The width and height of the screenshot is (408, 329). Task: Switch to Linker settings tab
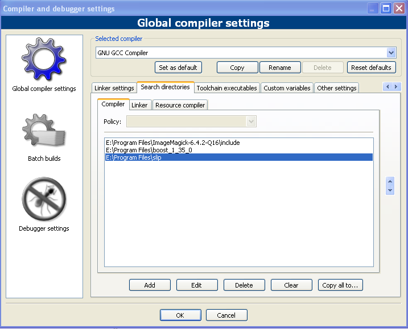pyautogui.click(x=114, y=88)
